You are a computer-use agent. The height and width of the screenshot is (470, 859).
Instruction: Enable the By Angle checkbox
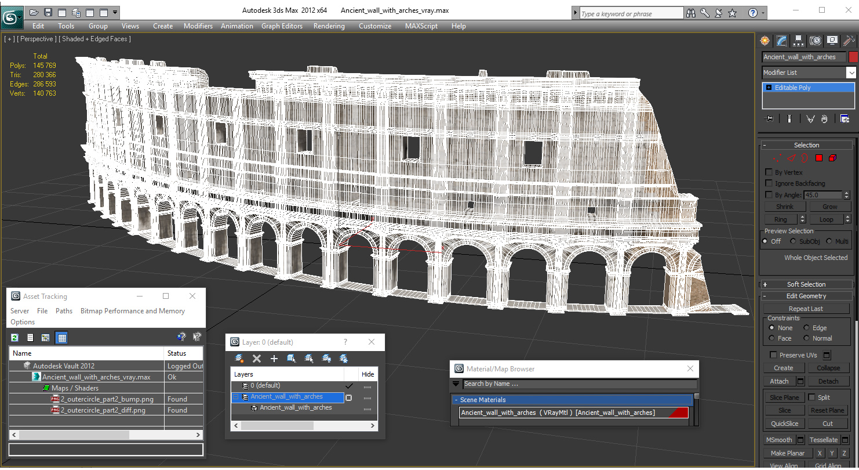point(769,195)
